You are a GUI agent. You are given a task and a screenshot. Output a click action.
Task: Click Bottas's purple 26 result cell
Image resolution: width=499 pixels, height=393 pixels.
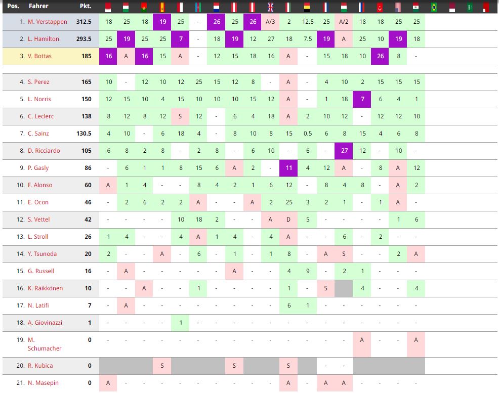[x=380, y=56]
